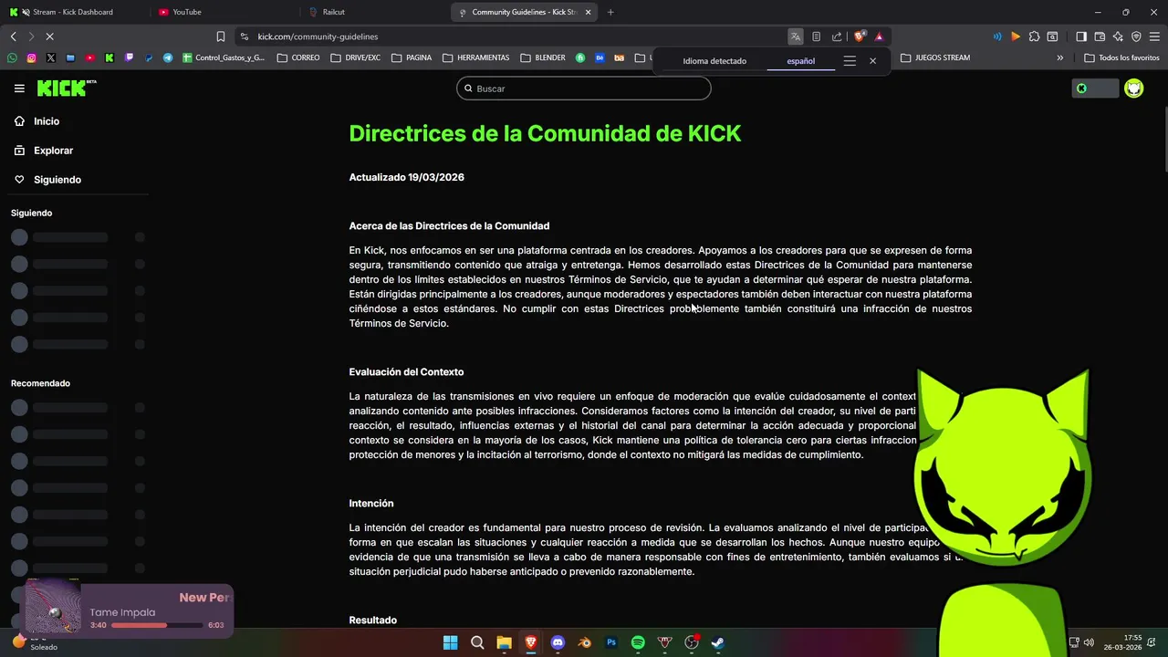View site information icon in the address bar
This screenshot has height=657, width=1168.
point(244,36)
